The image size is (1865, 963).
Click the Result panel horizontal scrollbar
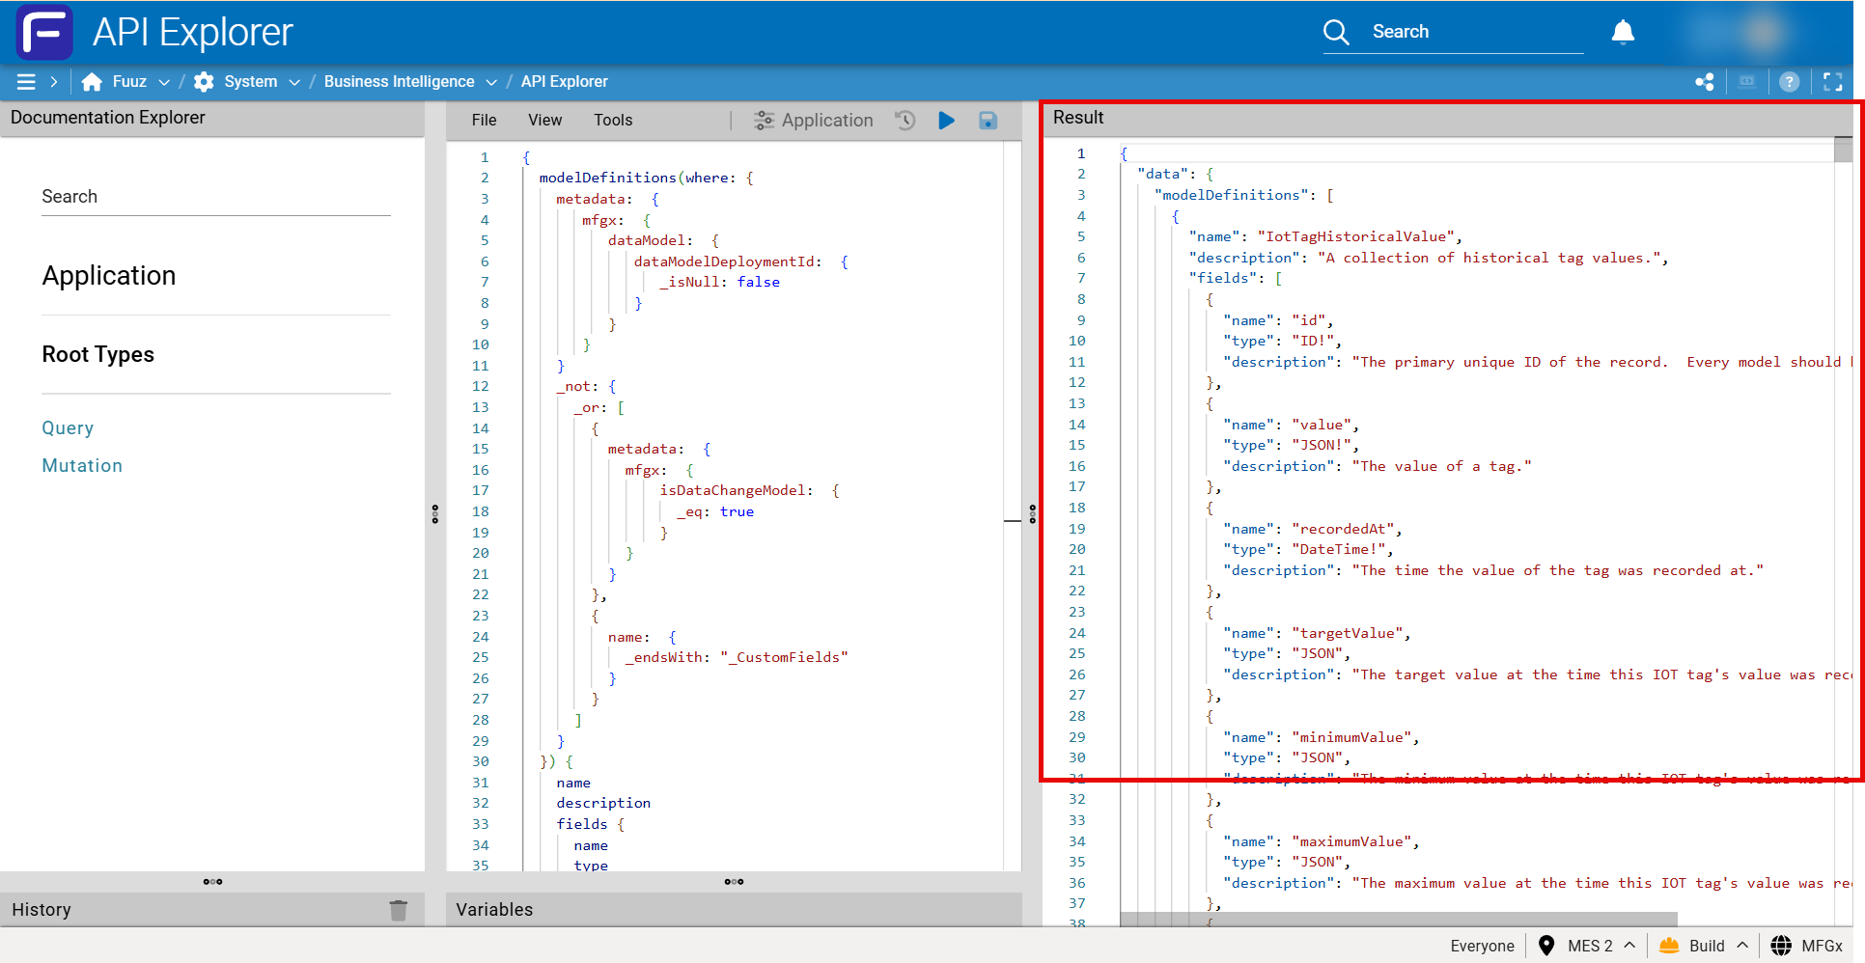click(x=1398, y=919)
